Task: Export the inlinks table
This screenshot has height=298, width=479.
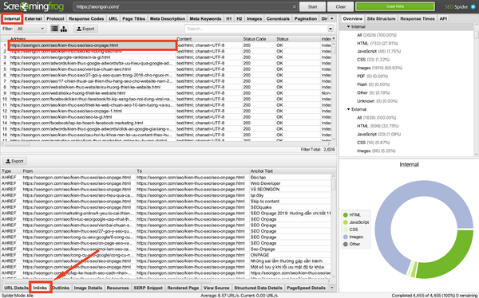Action: point(14,161)
